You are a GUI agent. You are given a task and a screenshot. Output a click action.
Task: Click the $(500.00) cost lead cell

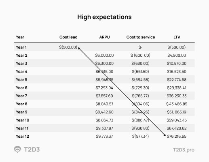tap(68, 47)
